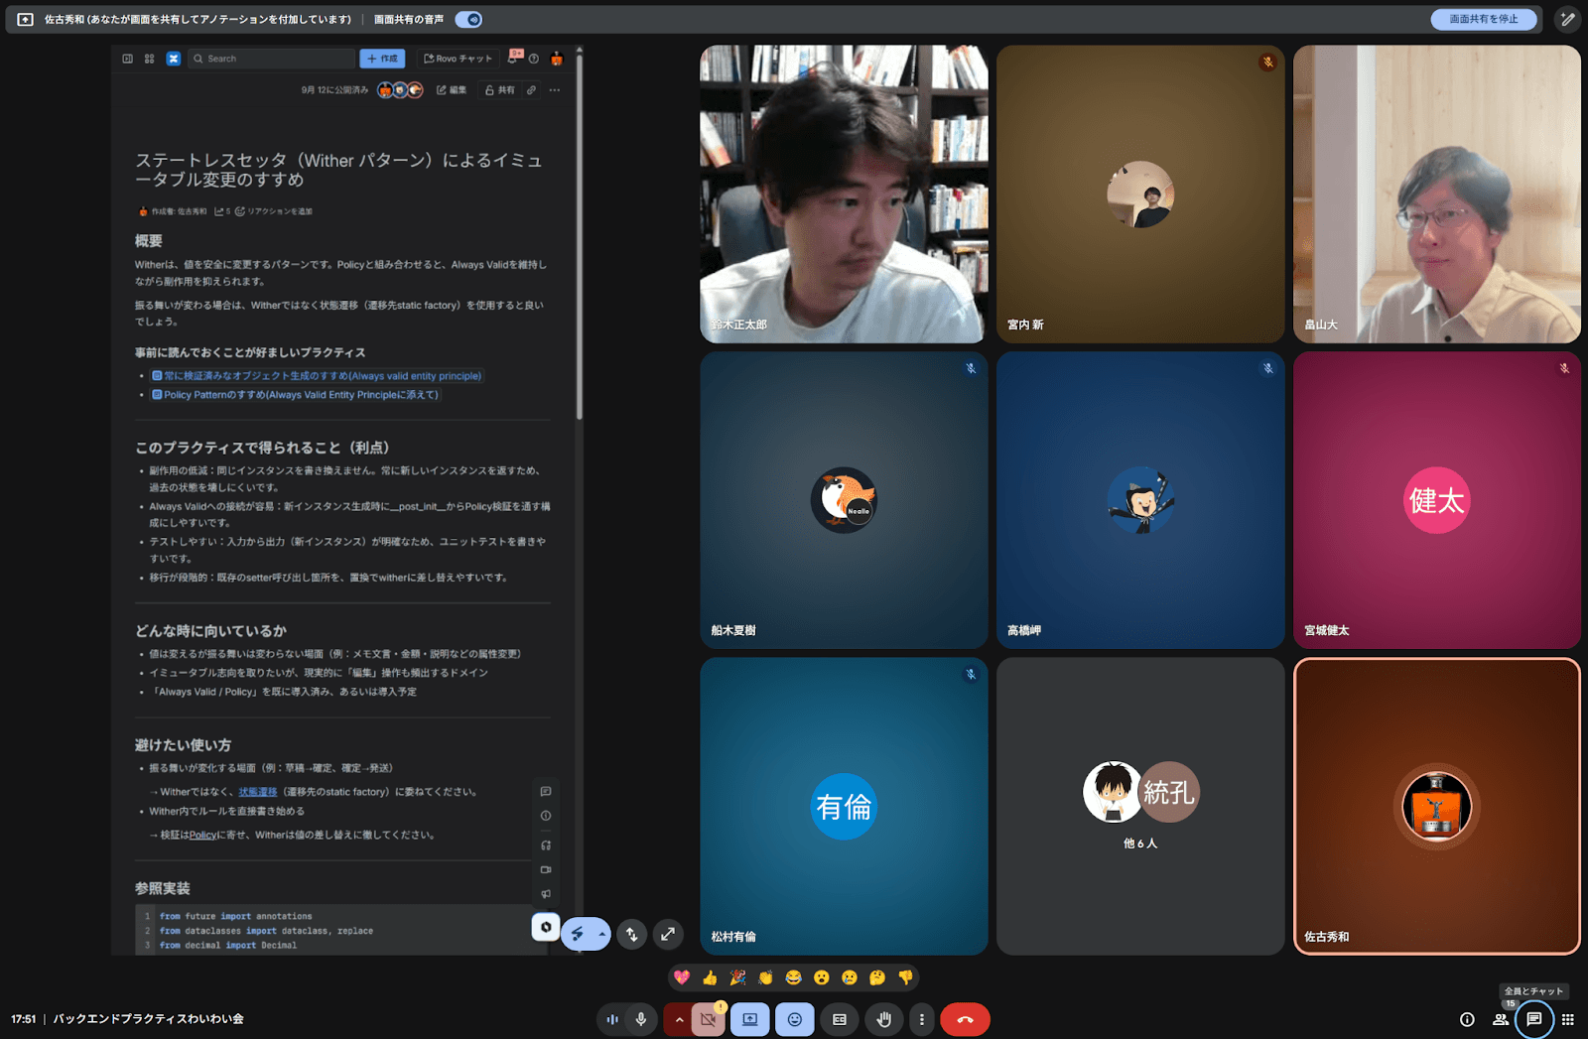This screenshot has width=1588, height=1039.
Task: Expand the camera settings arrow
Action: [679, 1019]
